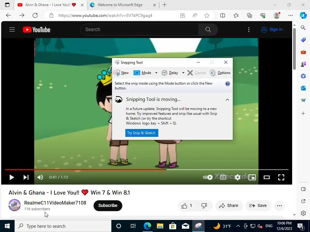Open Edge split screen
The height and width of the screenshot is (232, 310).
coord(223,15)
